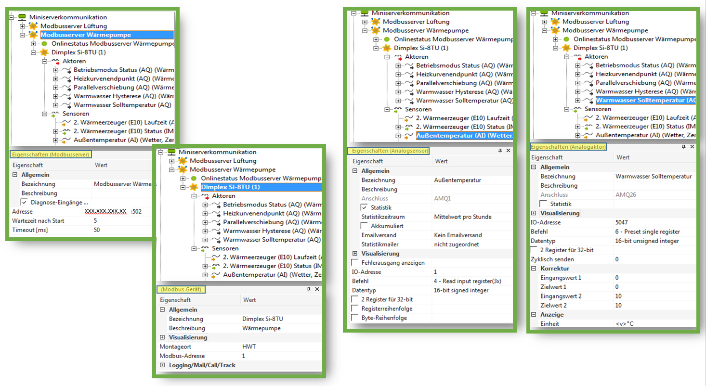Viewport: 706px width, 386px height.
Task: Click Dimplex Si-8TU icon in Analogaktor screenshot
Action: point(566,48)
